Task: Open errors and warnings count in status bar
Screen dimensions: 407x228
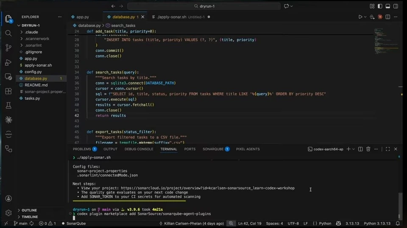Action: (47, 223)
